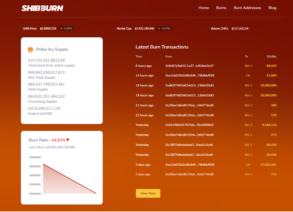
Task: Click the View More button
Action: pyautogui.click(x=148, y=193)
